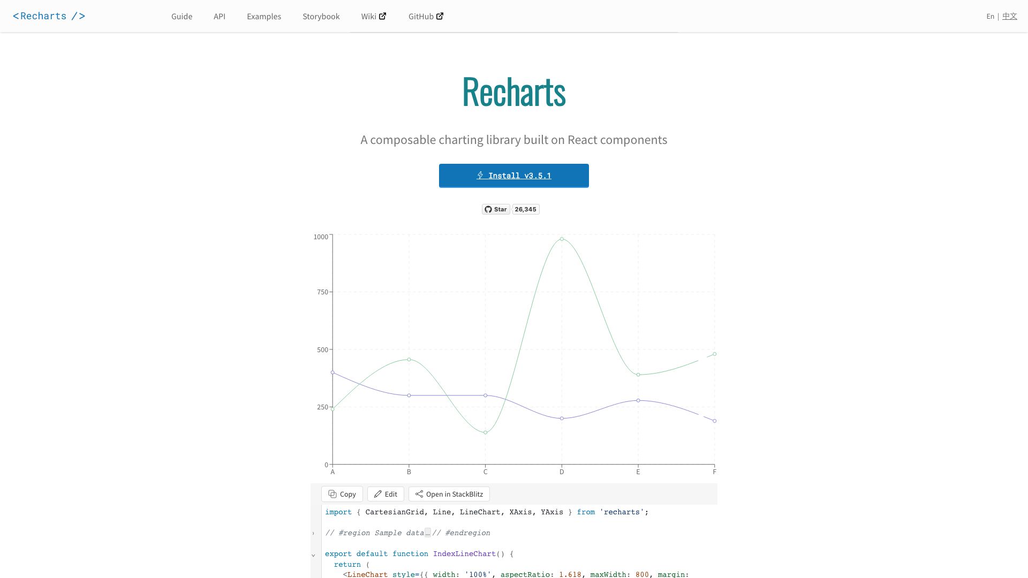The width and height of the screenshot is (1028, 578).
Task: Click the external link icon beside GitHub
Action: point(440,16)
